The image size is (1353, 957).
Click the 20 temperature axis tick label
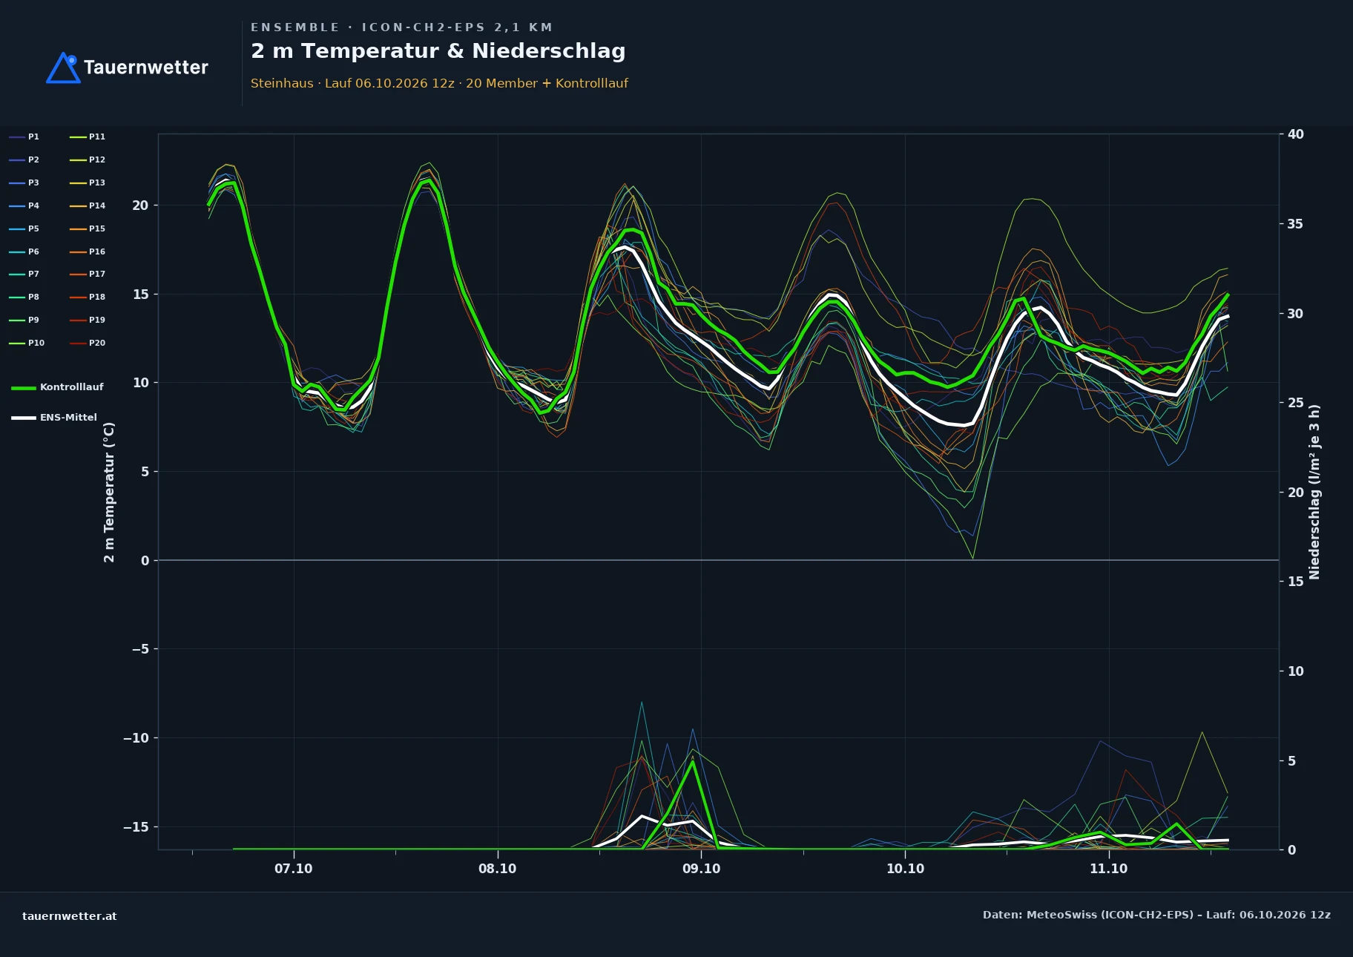[140, 205]
